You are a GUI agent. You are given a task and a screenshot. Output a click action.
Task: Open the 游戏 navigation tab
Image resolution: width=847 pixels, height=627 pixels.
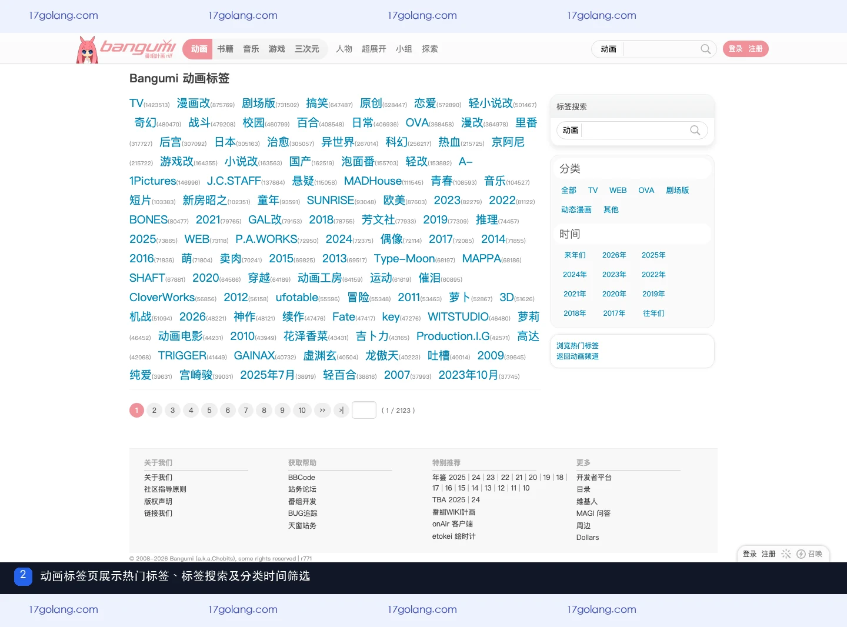coord(277,49)
